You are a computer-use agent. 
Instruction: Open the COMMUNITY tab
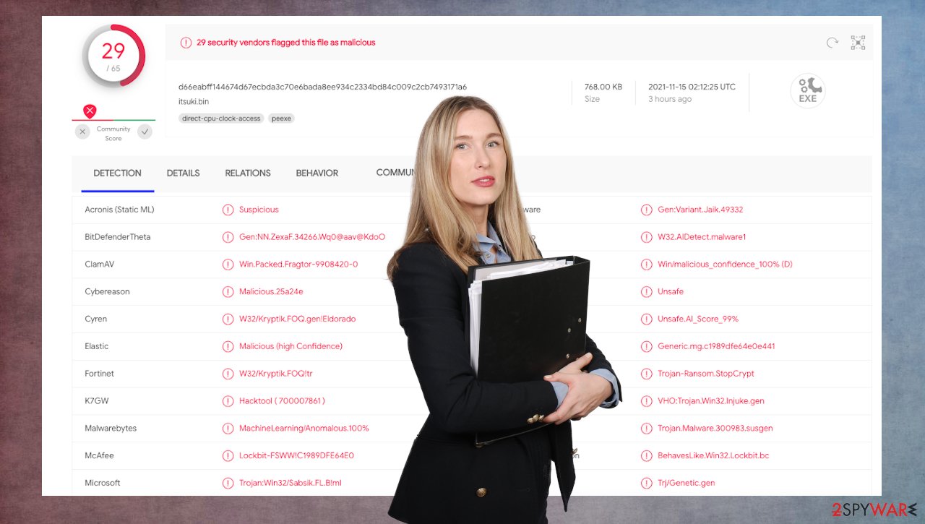click(396, 173)
